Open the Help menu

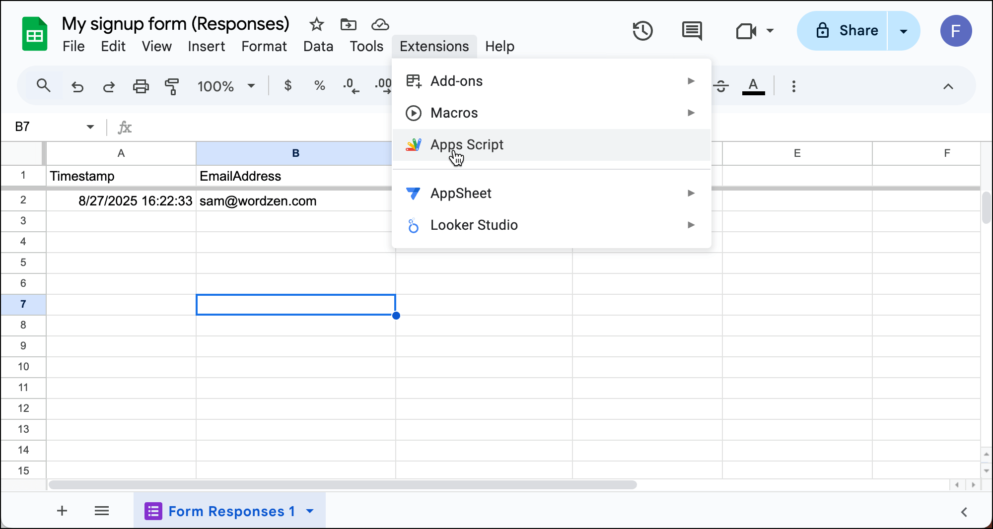point(499,46)
